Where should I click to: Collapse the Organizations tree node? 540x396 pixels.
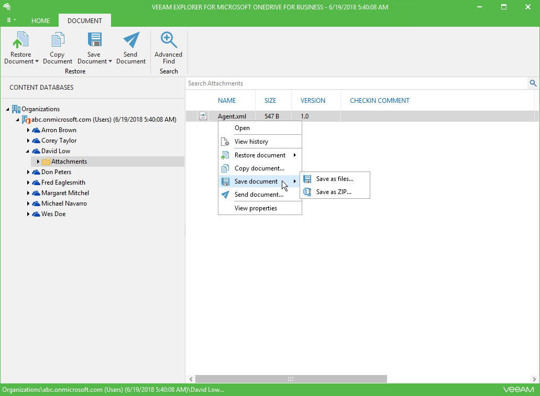(7, 109)
